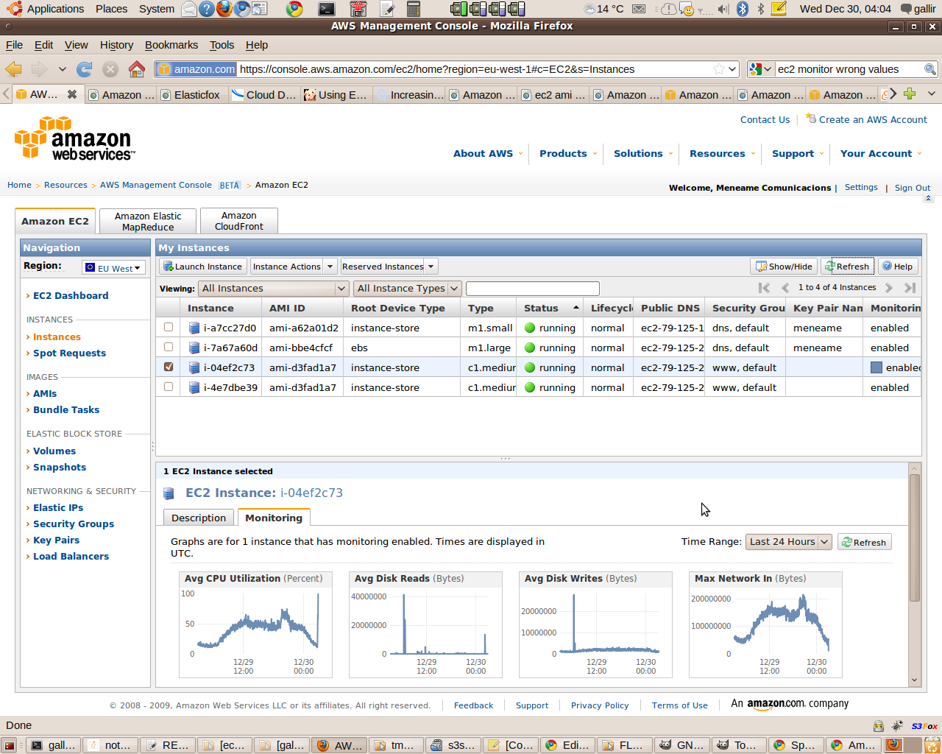Viewport: 942px width, 754px height.
Task: Open the Load Balancers link
Action: click(x=71, y=557)
